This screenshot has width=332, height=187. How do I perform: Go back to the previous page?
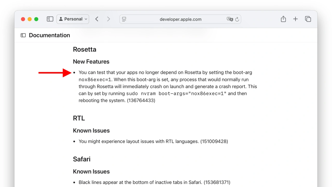97,19
